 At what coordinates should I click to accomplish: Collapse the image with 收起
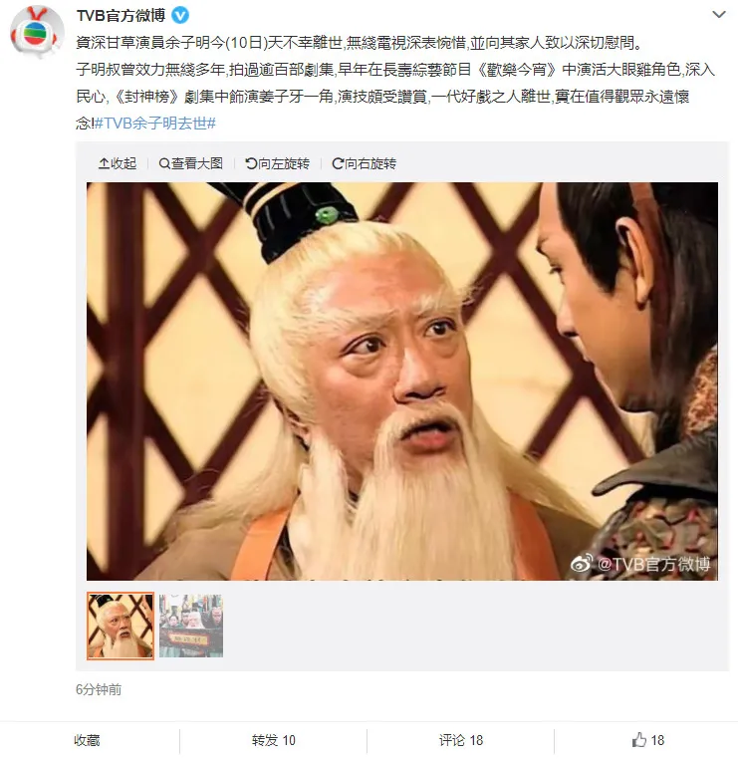[x=118, y=163]
